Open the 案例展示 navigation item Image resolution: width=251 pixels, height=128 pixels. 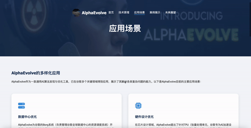(x=155, y=12)
